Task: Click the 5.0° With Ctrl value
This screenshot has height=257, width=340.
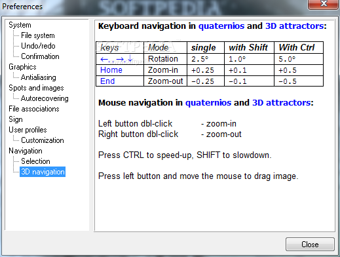Action: click(299, 59)
